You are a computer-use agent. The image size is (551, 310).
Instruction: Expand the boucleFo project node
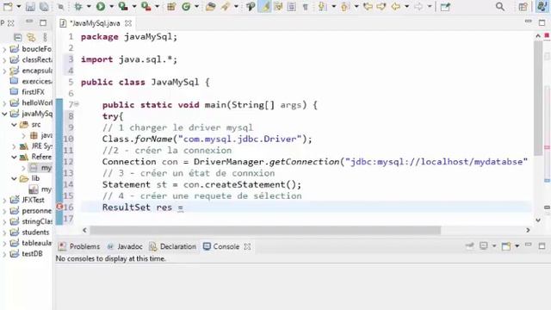click(x=4, y=50)
